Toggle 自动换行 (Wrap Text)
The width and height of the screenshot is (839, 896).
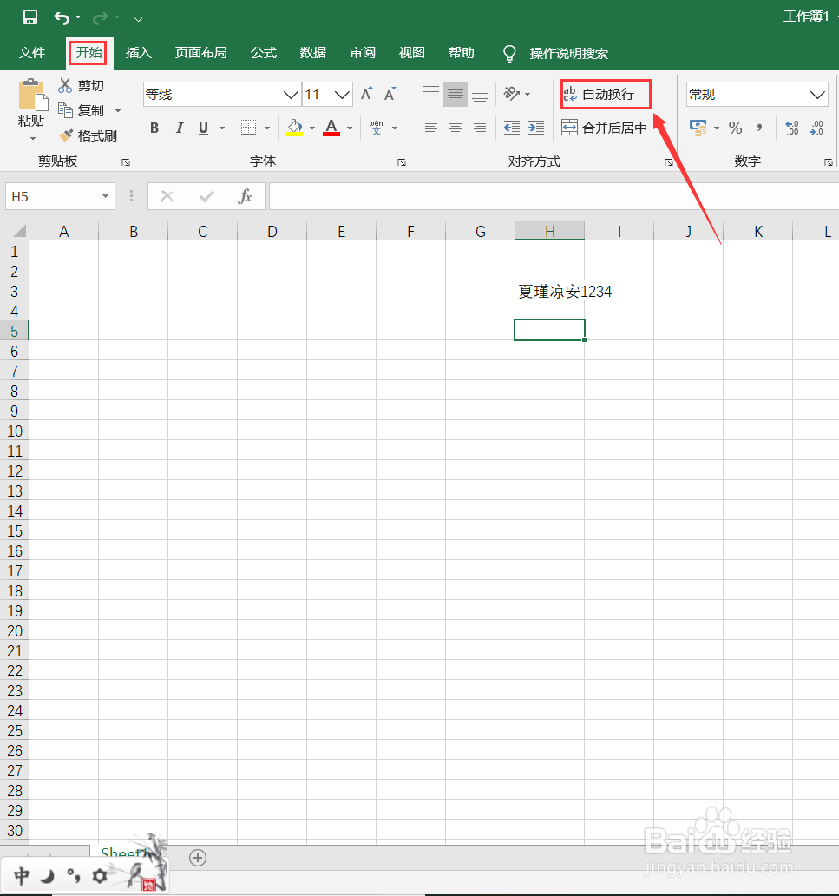click(605, 93)
